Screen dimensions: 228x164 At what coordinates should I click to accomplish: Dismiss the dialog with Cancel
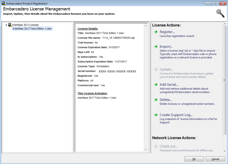point(215,159)
